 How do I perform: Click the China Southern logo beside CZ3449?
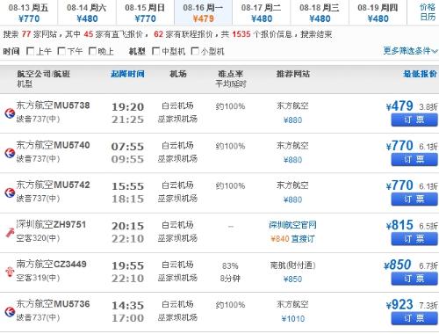(10, 272)
